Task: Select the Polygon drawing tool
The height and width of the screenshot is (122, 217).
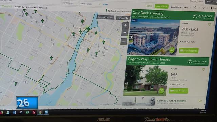Action: (x=123, y=18)
